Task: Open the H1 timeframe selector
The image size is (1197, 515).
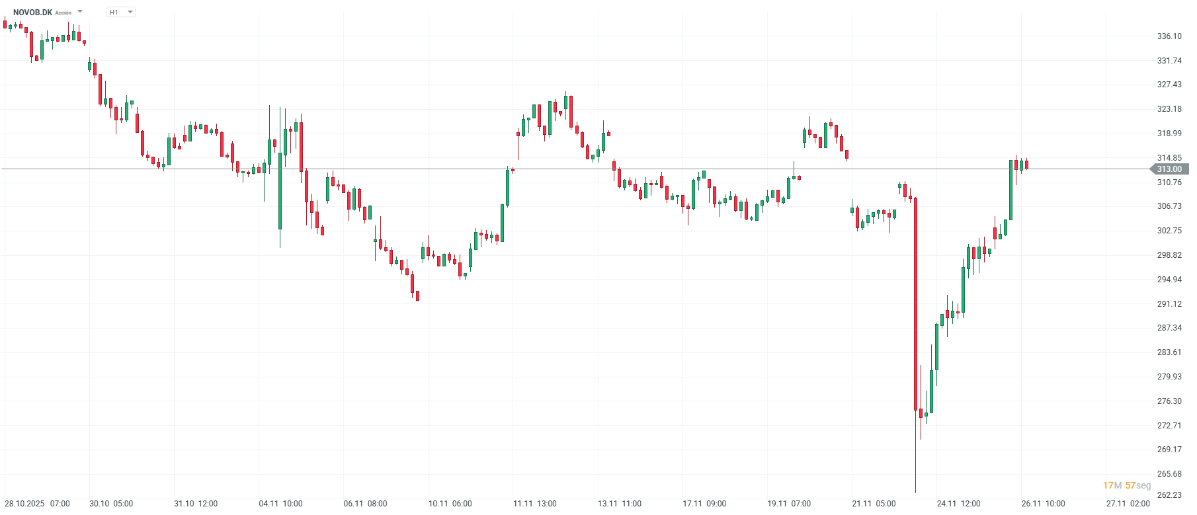Action: pos(130,11)
